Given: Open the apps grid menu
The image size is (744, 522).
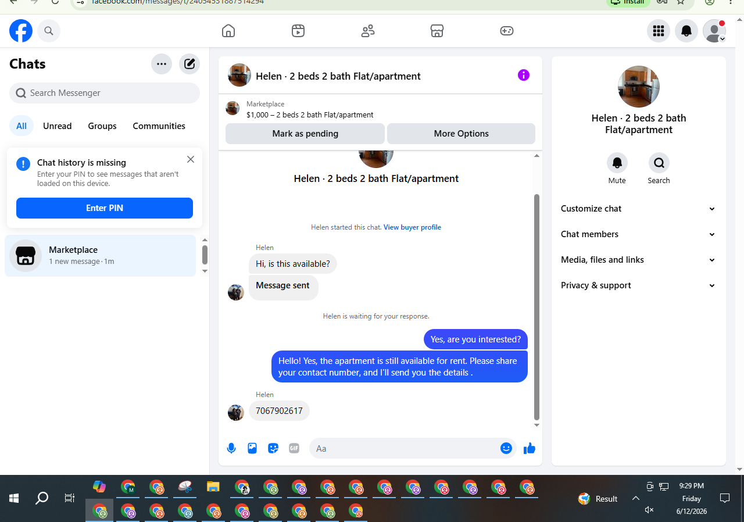Looking at the screenshot, I should (659, 31).
